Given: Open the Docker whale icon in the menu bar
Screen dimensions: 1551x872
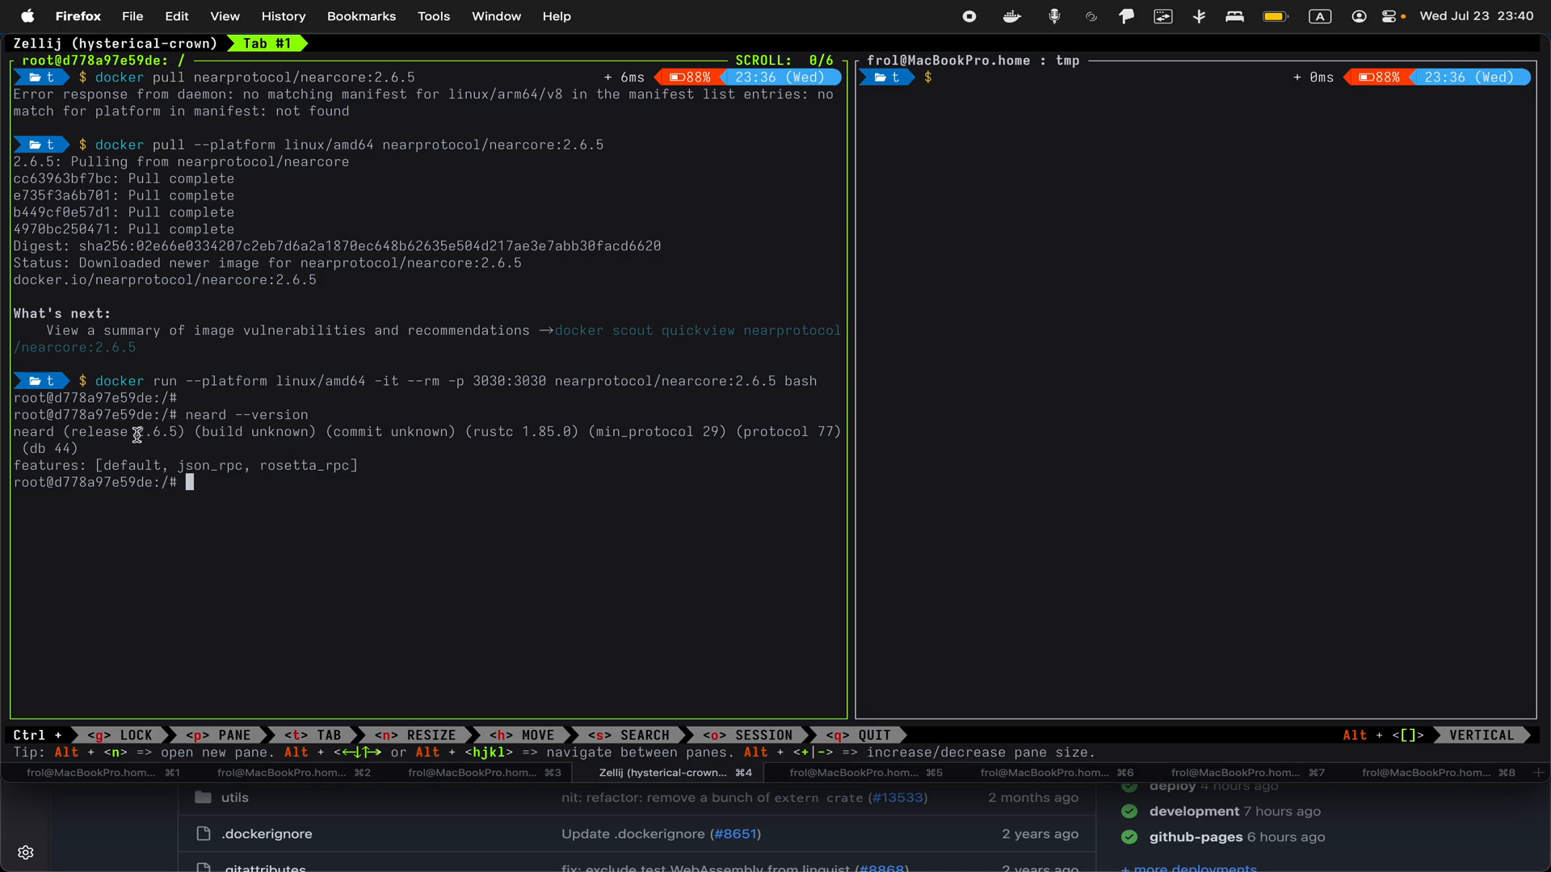Looking at the screenshot, I should (1011, 16).
